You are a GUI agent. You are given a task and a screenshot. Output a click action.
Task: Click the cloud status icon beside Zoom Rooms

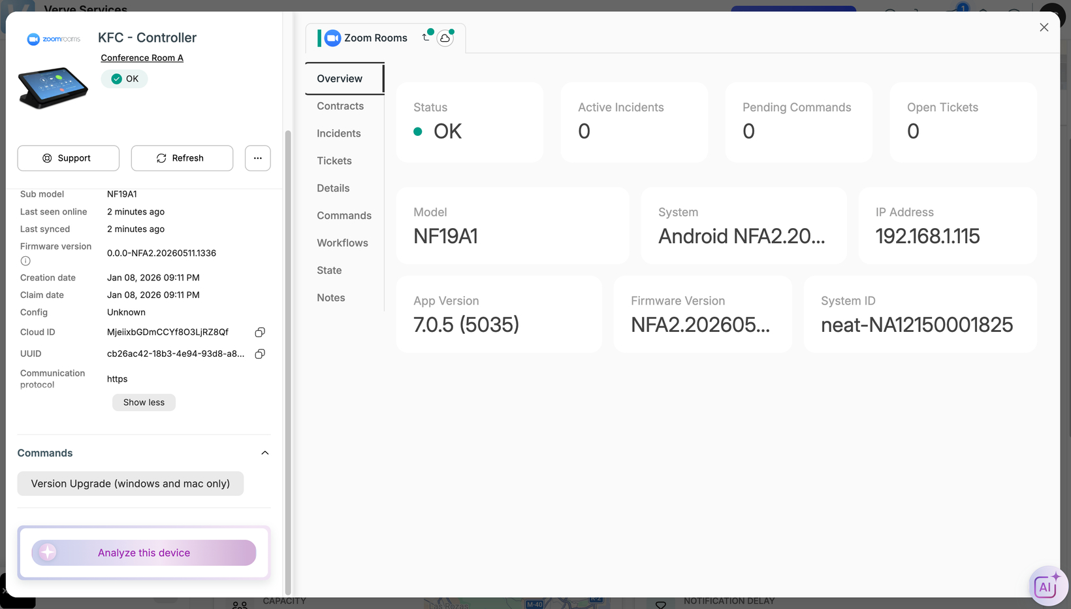(x=445, y=39)
